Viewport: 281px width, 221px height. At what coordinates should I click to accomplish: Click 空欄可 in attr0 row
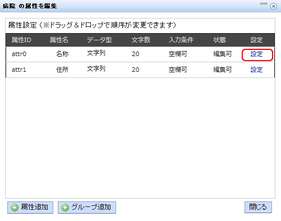(x=178, y=54)
